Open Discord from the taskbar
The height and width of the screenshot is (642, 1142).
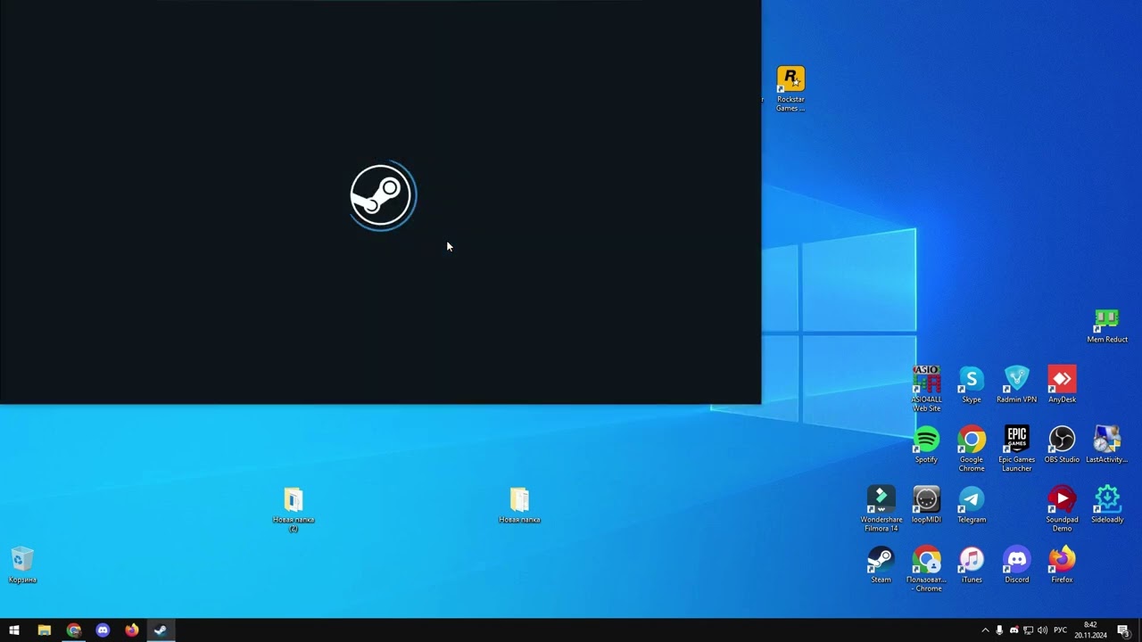click(x=103, y=630)
